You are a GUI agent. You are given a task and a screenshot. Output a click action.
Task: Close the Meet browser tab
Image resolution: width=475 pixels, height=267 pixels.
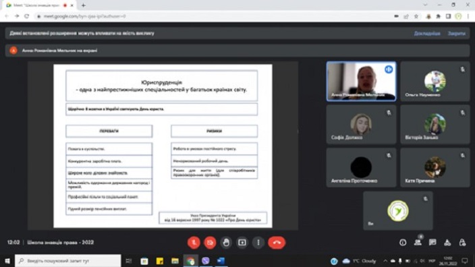coord(72,5)
